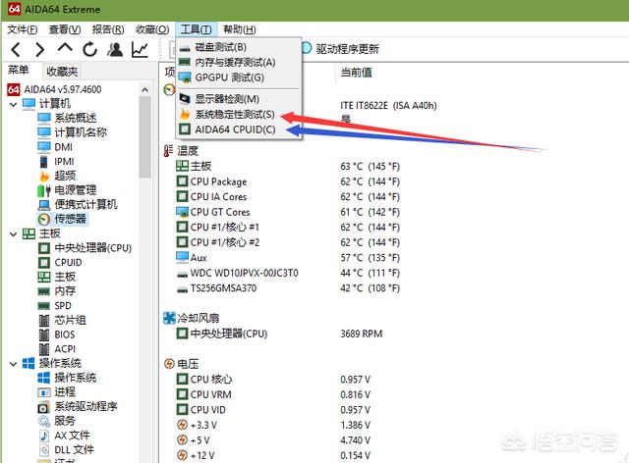Open the user manager person icon

click(115, 49)
